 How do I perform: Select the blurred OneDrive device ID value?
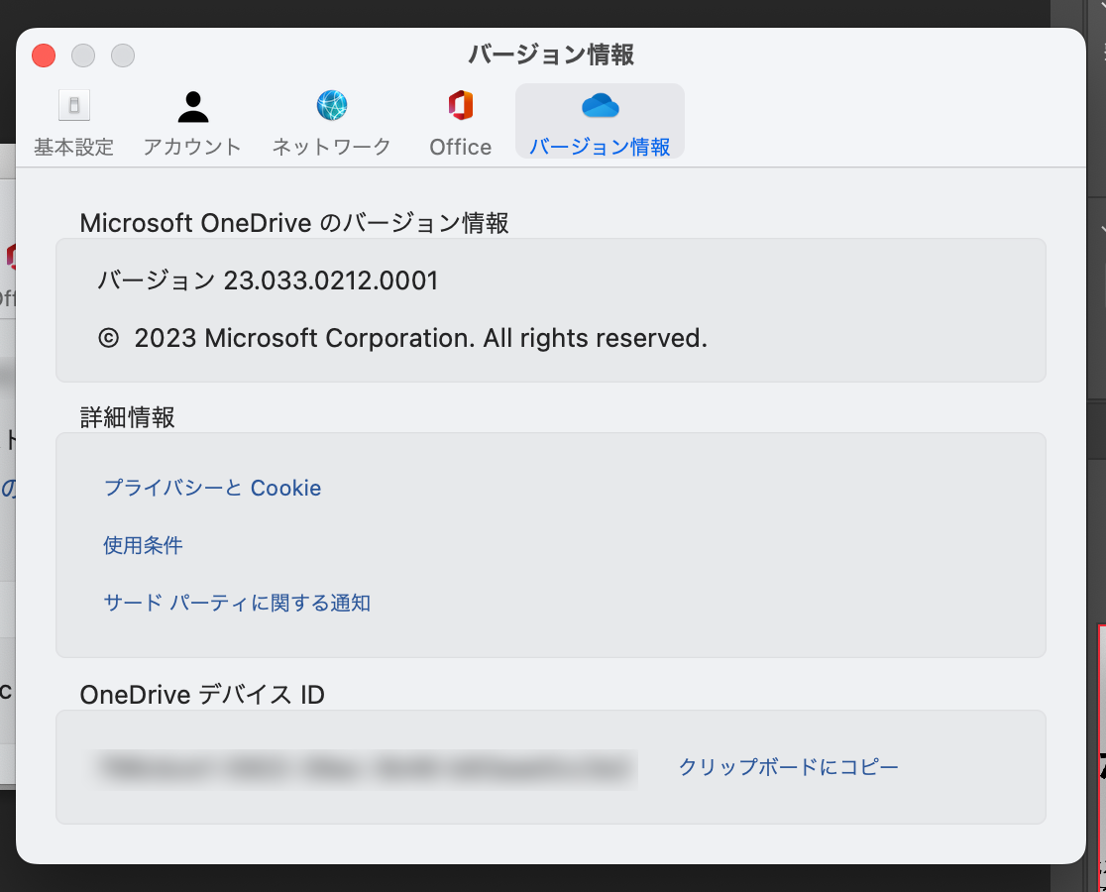[366, 768]
